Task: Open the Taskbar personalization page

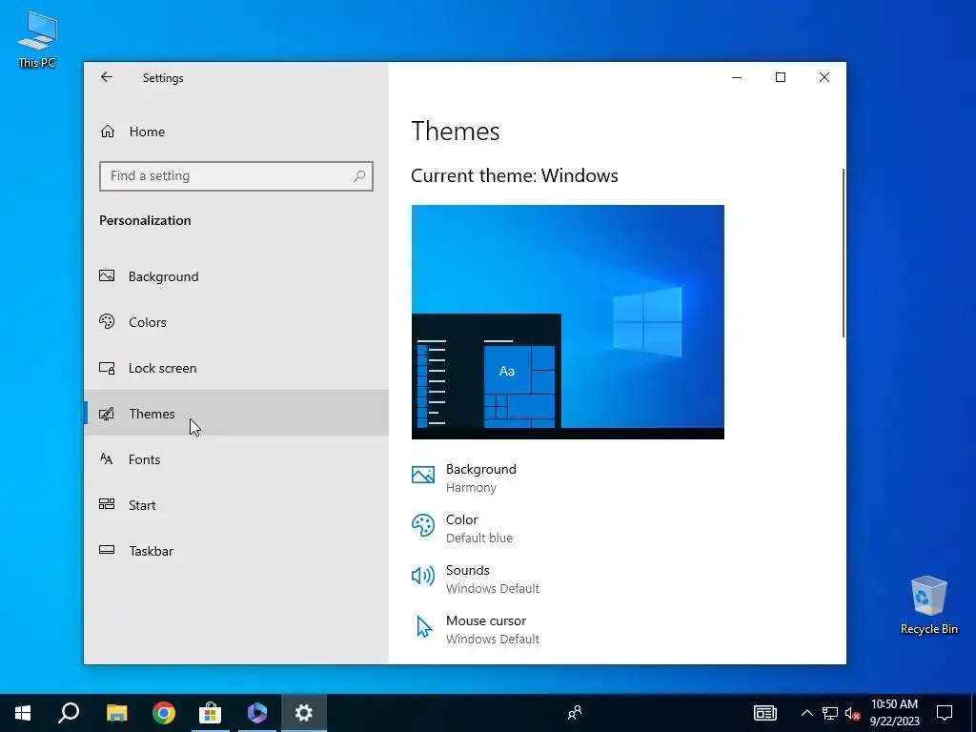Action: pos(236,551)
